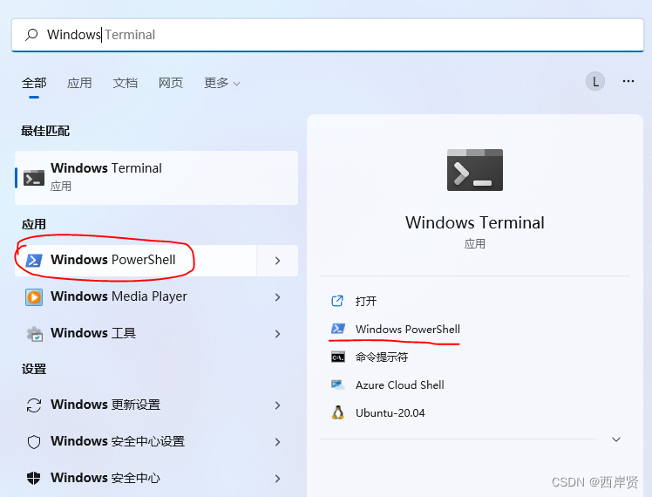Viewport: 652px width, 497px height.
Task: Click the large Windows Terminal preview icon
Action: click(475, 170)
